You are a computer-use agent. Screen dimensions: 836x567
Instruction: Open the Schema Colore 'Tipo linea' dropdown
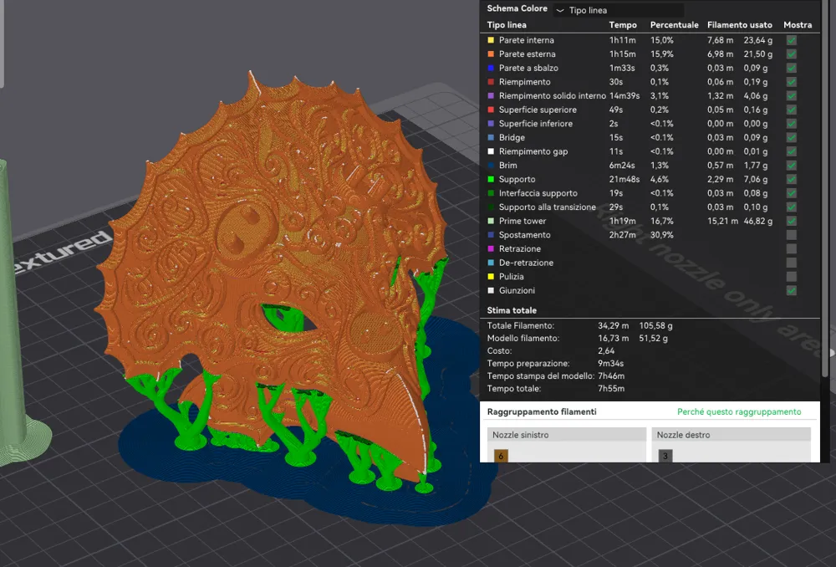(619, 10)
